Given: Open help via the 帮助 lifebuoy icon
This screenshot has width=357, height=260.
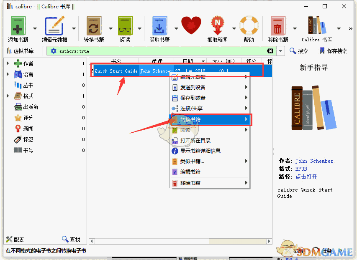Looking at the screenshot, I should pyautogui.click(x=249, y=26).
